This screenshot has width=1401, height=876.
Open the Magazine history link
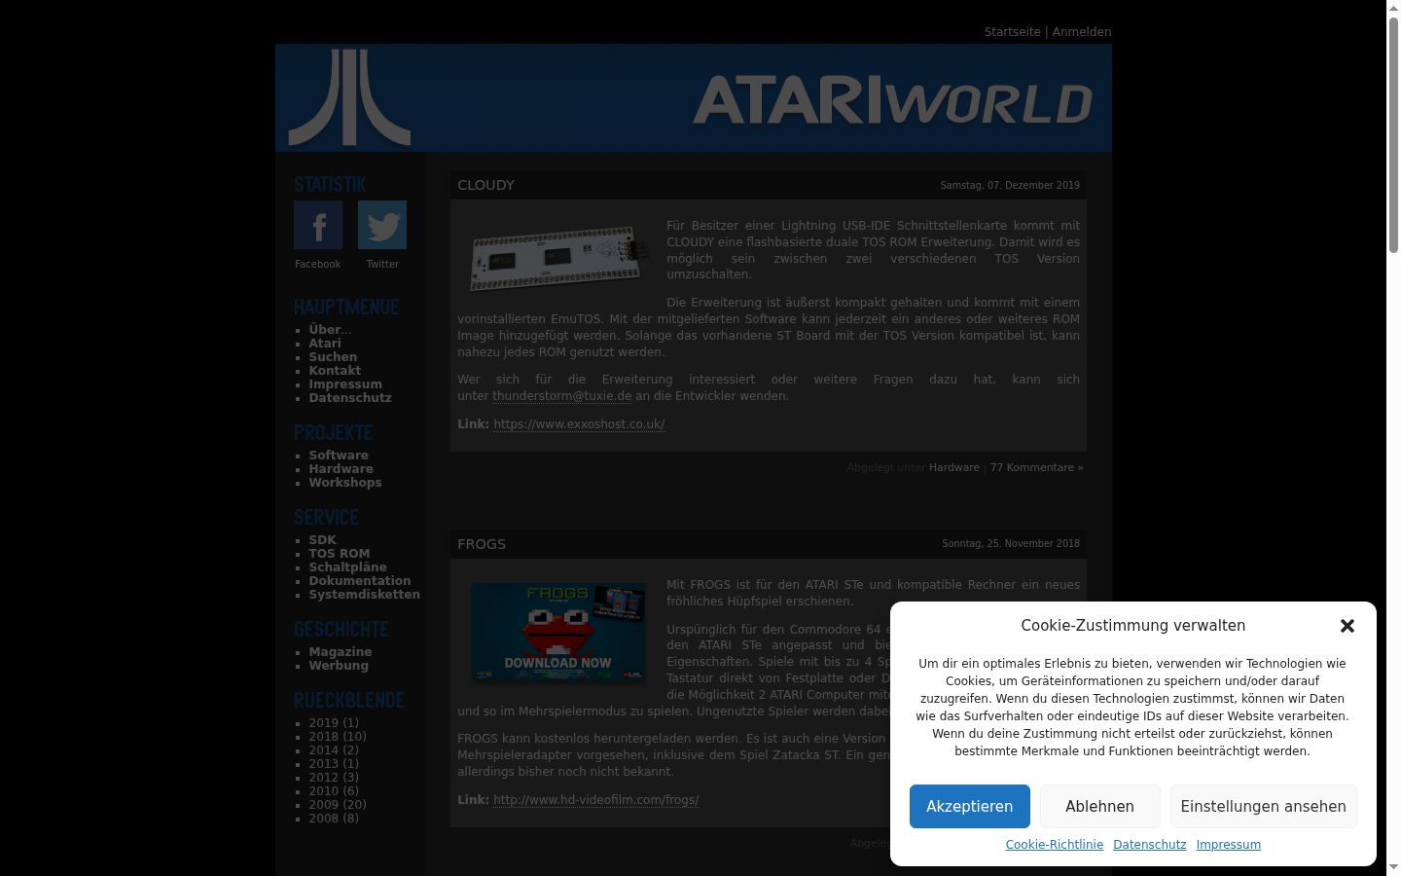(341, 652)
